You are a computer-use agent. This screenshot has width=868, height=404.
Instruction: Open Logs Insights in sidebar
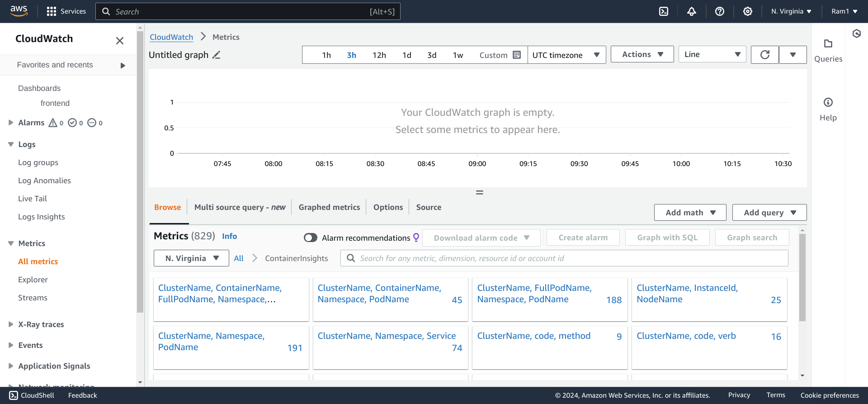pyautogui.click(x=42, y=217)
